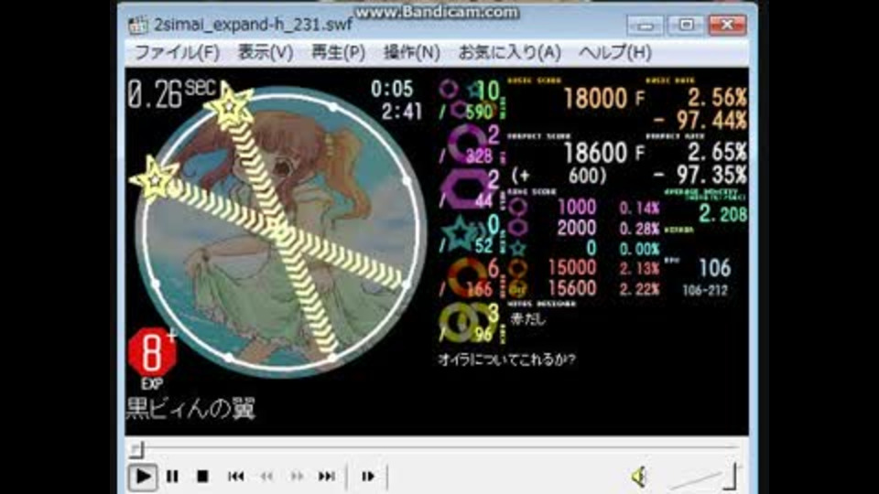Click the notes designer name 赤だし
879x494 pixels.
(x=527, y=319)
